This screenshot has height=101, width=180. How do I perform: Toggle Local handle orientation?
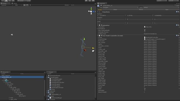coord(28,1)
